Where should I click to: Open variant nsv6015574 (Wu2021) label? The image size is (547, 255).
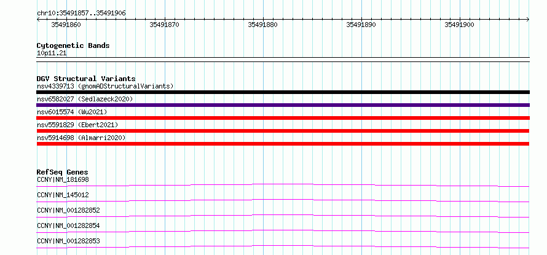pos(72,112)
